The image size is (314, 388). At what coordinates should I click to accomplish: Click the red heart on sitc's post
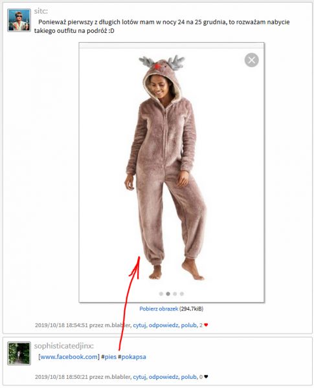click(x=206, y=325)
